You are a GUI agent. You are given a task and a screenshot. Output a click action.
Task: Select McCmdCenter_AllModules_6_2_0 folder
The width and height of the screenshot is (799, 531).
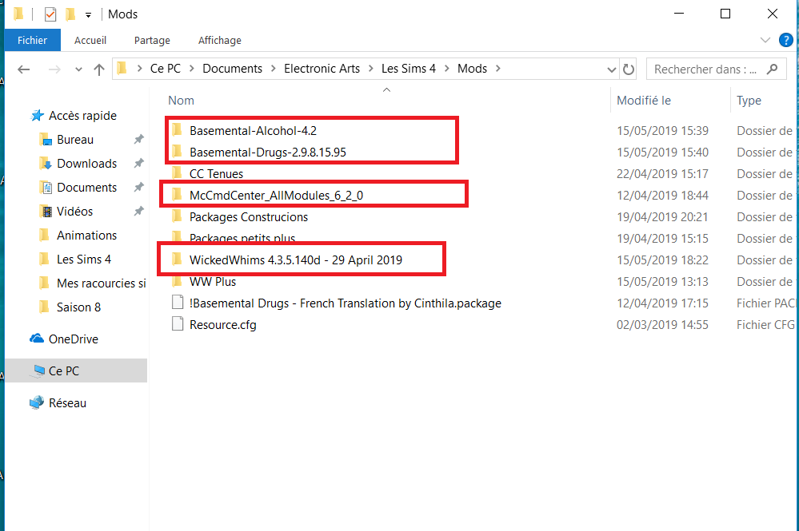click(276, 196)
